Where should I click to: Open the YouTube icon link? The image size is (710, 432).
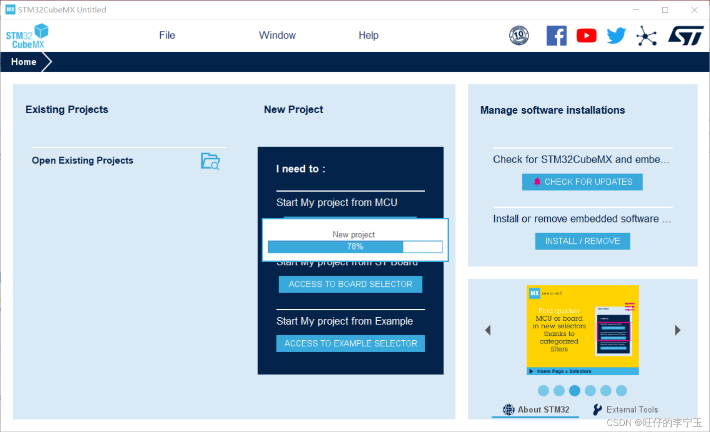586,35
